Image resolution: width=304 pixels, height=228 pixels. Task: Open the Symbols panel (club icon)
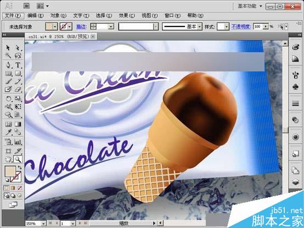click(295, 87)
